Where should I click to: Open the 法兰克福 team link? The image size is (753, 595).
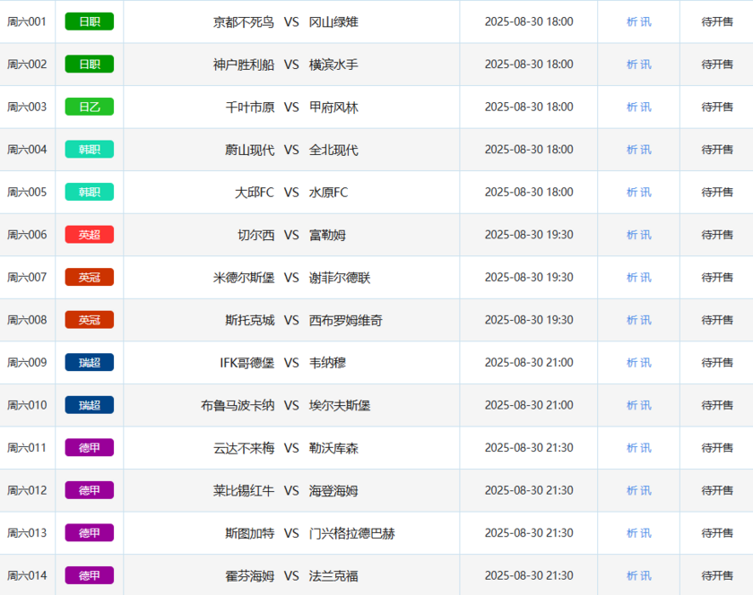tap(333, 575)
